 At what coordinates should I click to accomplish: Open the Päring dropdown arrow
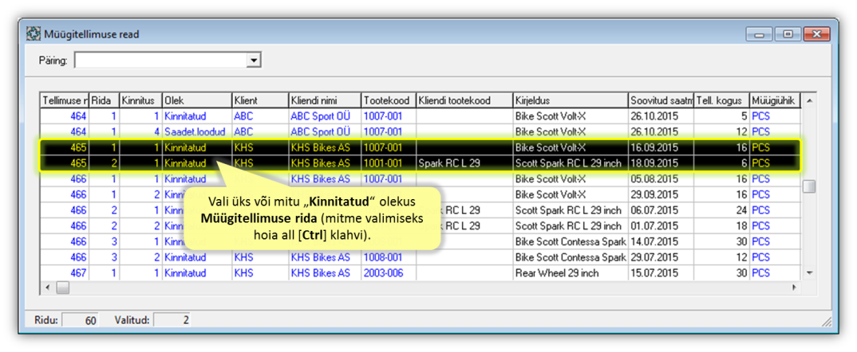point(253,61)
